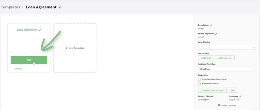Open Template Suite Versions
Viewport: 260px width, 110px height.
click(x=212, y=90)
